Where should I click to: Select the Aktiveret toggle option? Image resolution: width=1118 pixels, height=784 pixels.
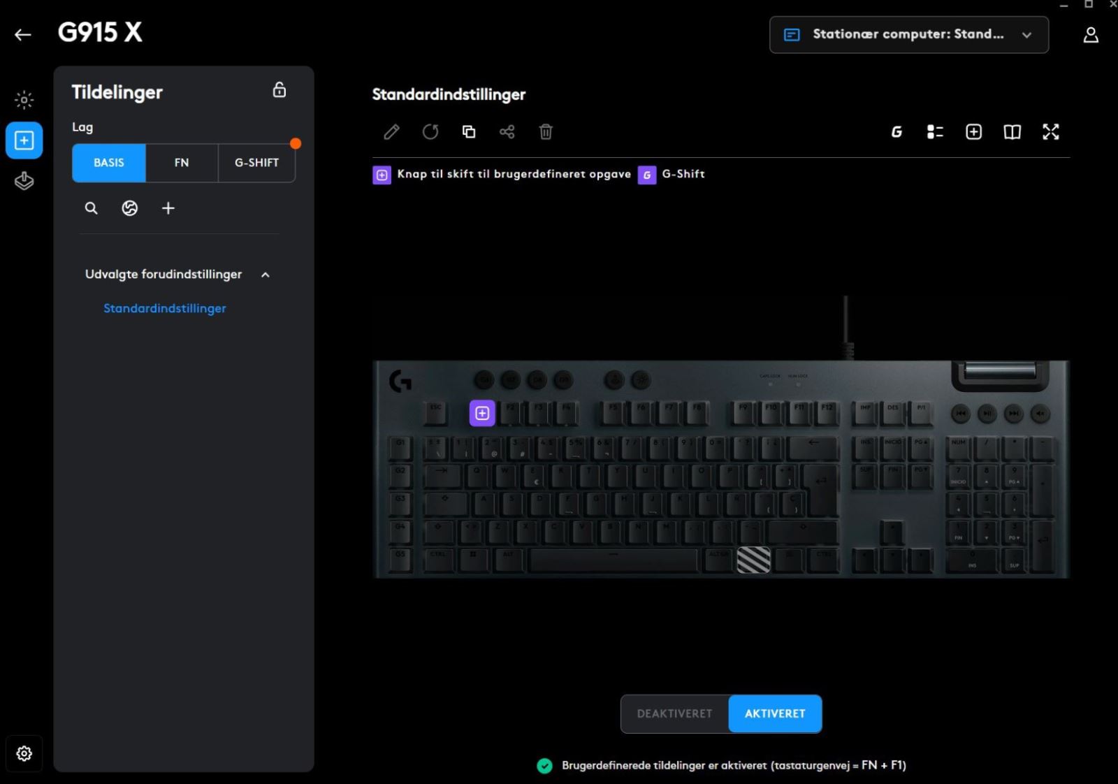coord(775,713)
